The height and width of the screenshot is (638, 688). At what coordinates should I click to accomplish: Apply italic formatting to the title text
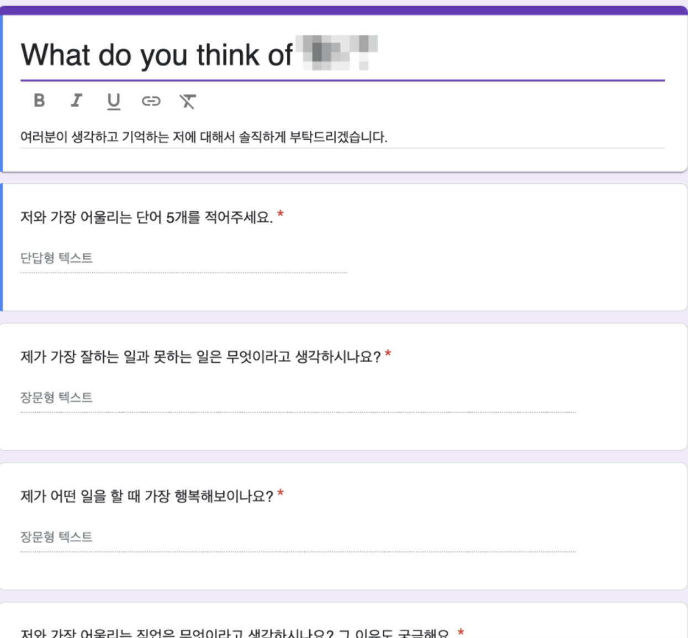[x=76, y=100]
